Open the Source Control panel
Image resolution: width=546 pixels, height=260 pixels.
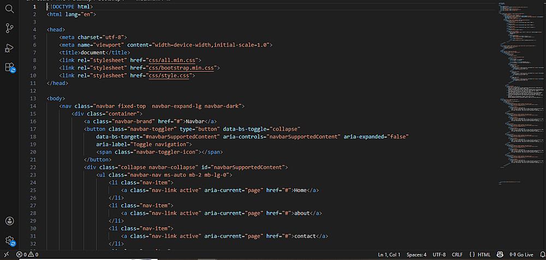click(9, 28)
